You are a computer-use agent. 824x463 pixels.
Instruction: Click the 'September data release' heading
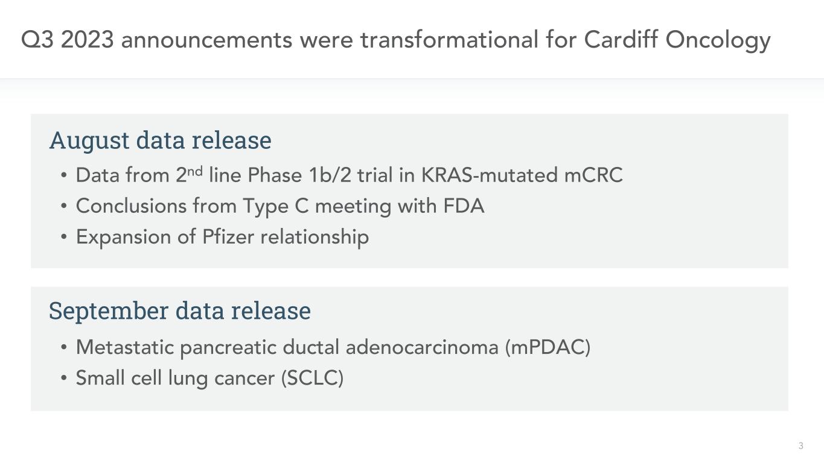[x=179, y=311]
